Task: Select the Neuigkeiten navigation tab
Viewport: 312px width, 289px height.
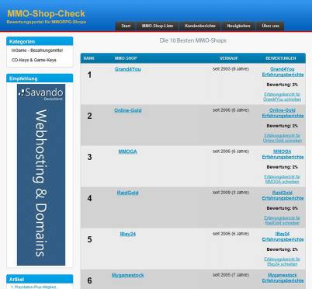Action: [x=238, y=26]
